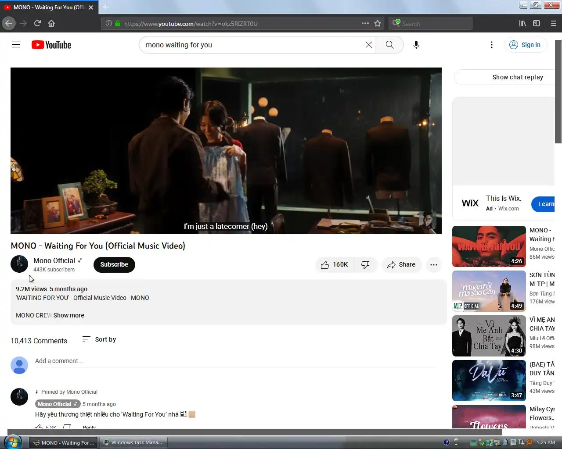Click '443K subscribers' text

(x=54, y=270)
